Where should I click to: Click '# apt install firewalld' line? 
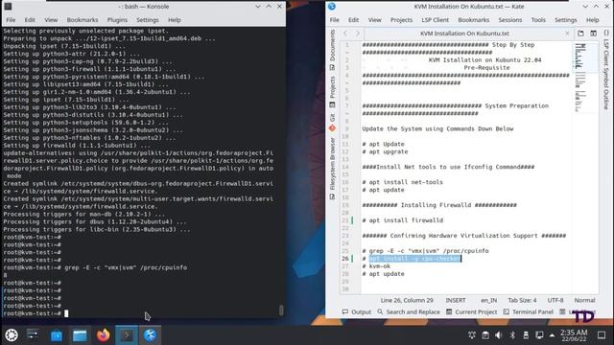tap(403, 220)
